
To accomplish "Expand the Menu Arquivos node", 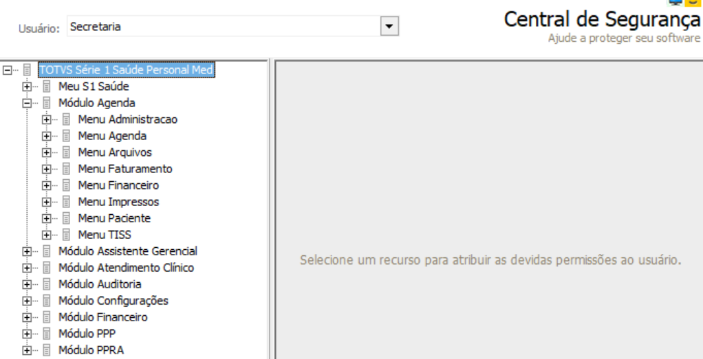I will [x=46, y=152].
